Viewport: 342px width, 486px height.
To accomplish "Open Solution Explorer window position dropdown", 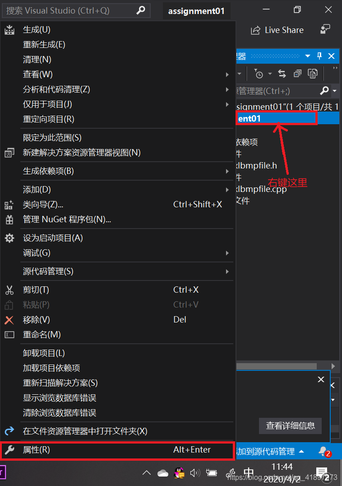I will [308, 56].
